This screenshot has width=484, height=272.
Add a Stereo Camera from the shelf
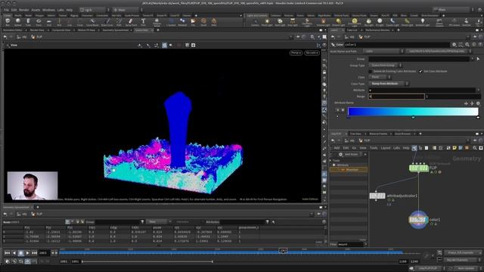click(439, 22)
